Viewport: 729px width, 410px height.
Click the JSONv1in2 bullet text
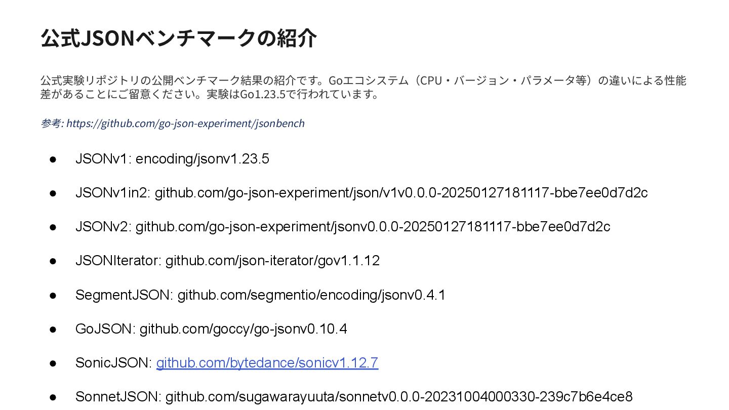tap(361, 193)
